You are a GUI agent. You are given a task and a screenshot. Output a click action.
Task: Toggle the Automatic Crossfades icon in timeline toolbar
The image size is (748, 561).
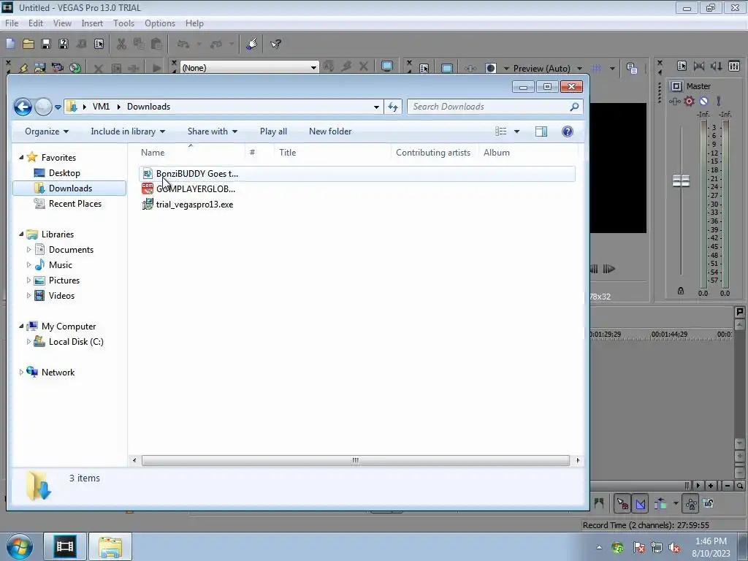pos(641,503)
